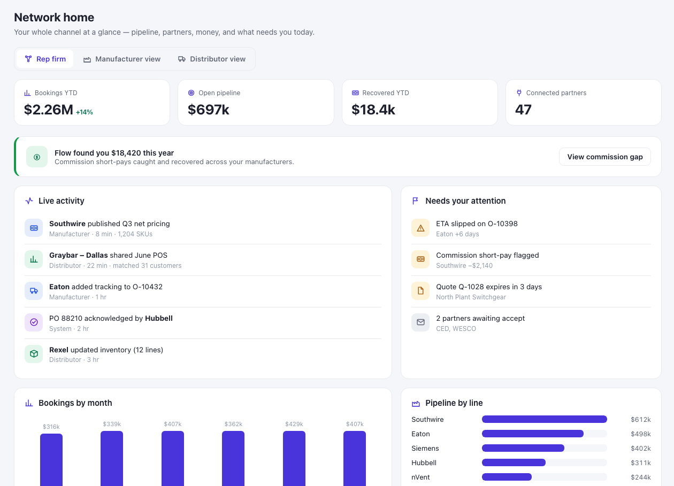Image resolution: width=674 pixels, height=486 pixels.
Task: Open '2 partners awaiting accept' alert
Action: point(531,323)
